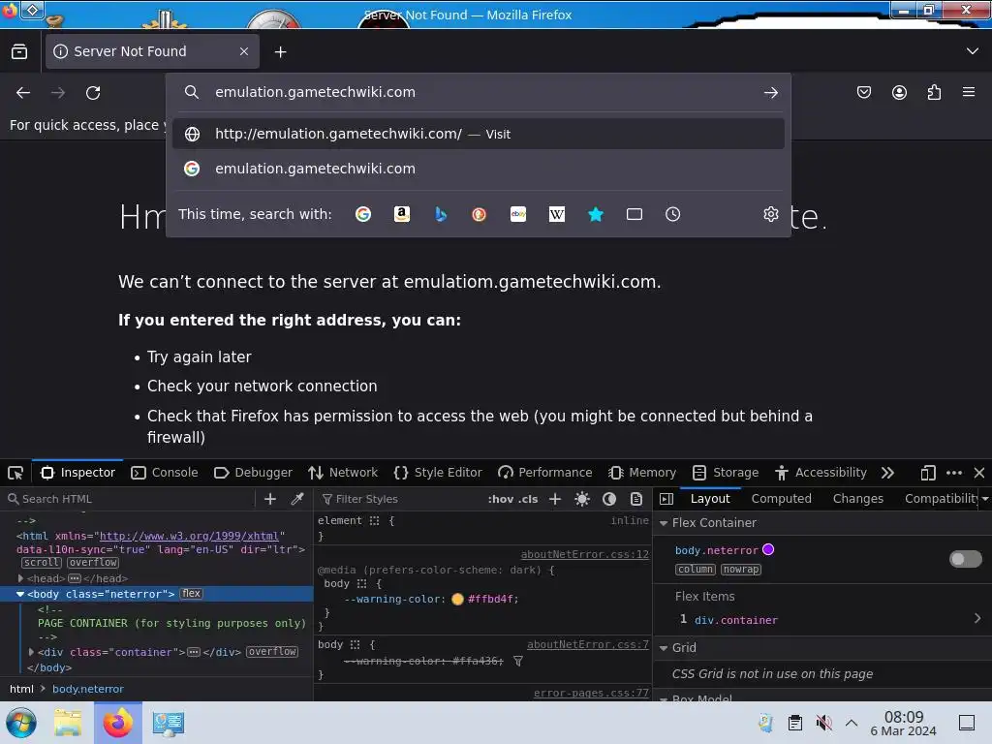Viewport: 992px width, 744px height.
Task: Collapse the Grid section
Action: coord(664,648)
